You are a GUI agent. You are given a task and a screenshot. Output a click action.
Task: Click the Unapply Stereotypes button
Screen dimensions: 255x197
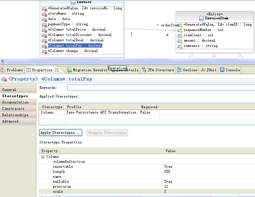(x=107, y=133)
